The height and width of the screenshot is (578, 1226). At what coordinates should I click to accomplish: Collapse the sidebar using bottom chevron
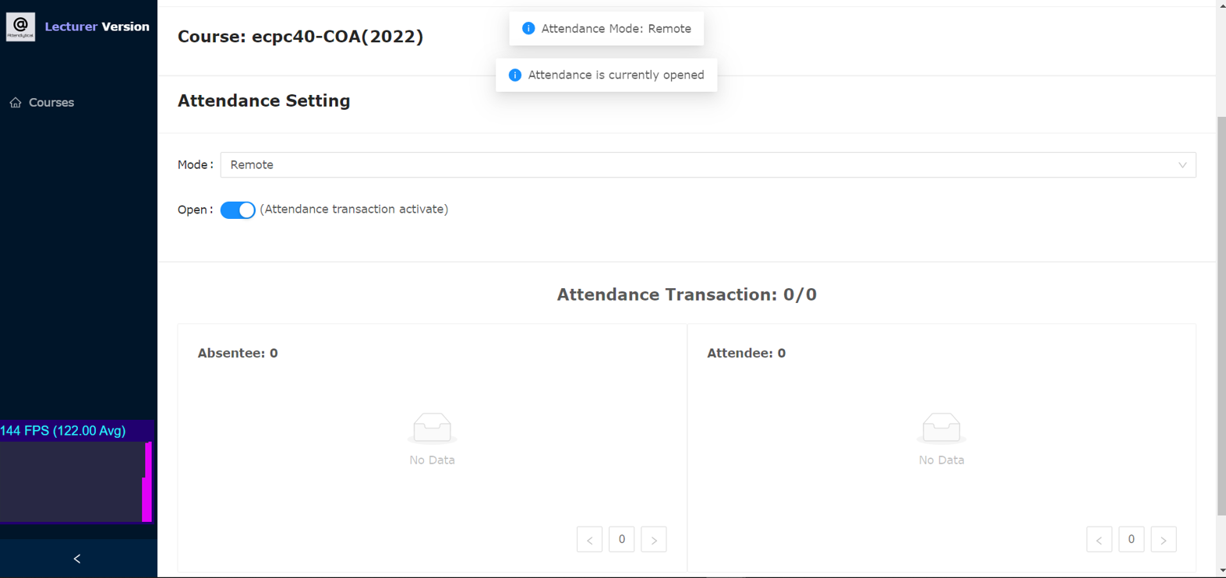tap(76, 559)
